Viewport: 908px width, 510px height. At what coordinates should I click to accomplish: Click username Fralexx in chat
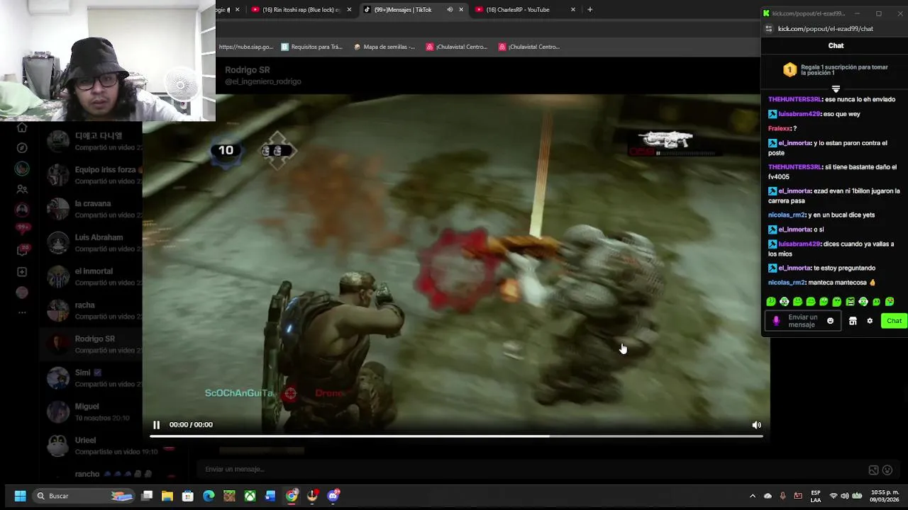pos(779,128)
